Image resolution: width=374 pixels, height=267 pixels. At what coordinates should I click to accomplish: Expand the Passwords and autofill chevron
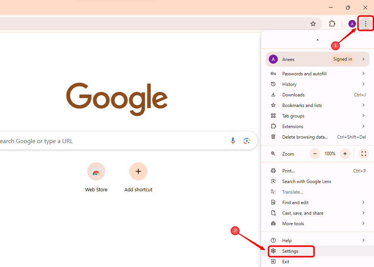coord(363,73)
